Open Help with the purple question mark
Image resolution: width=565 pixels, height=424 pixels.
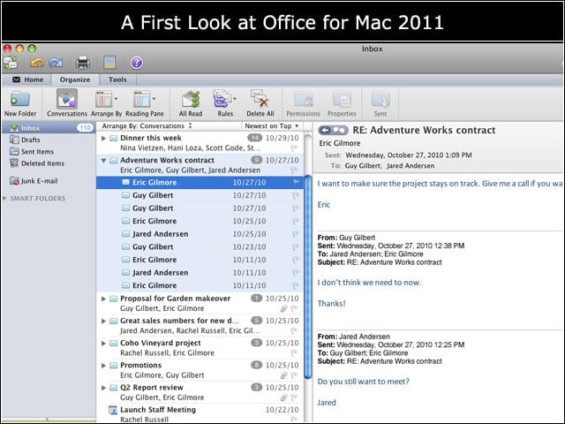pyautogui.click(x=137, y=63)
